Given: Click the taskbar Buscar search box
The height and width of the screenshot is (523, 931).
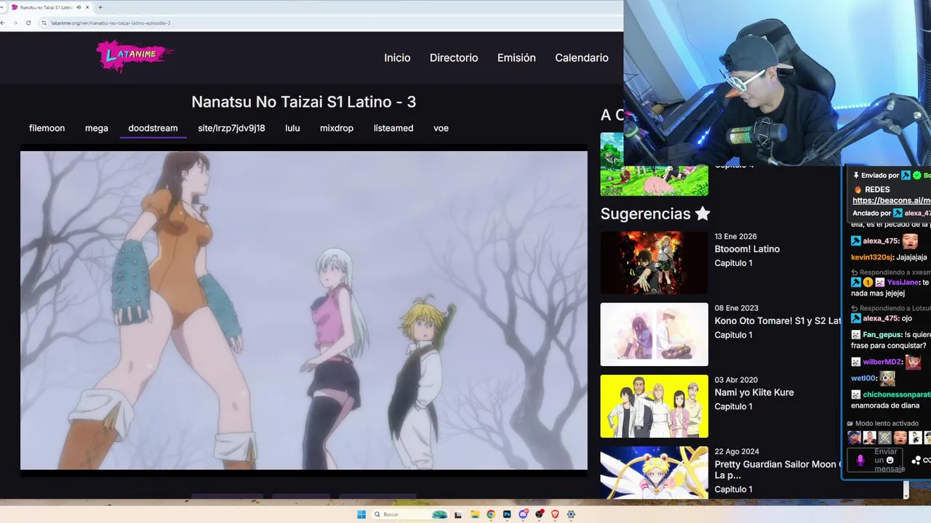Looking at the screenshot, I should (411, 514).
